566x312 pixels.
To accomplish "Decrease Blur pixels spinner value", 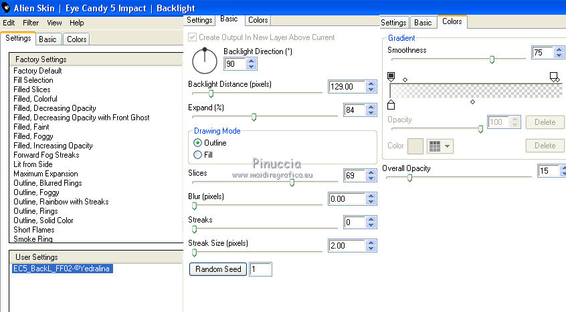I will [x=371, y=202].
